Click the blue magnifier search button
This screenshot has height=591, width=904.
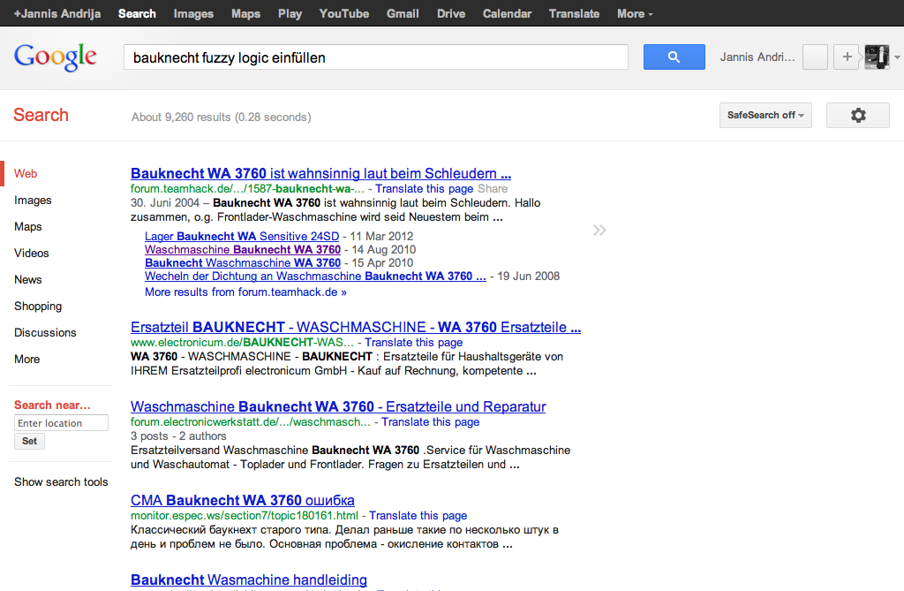pos(674,57)
